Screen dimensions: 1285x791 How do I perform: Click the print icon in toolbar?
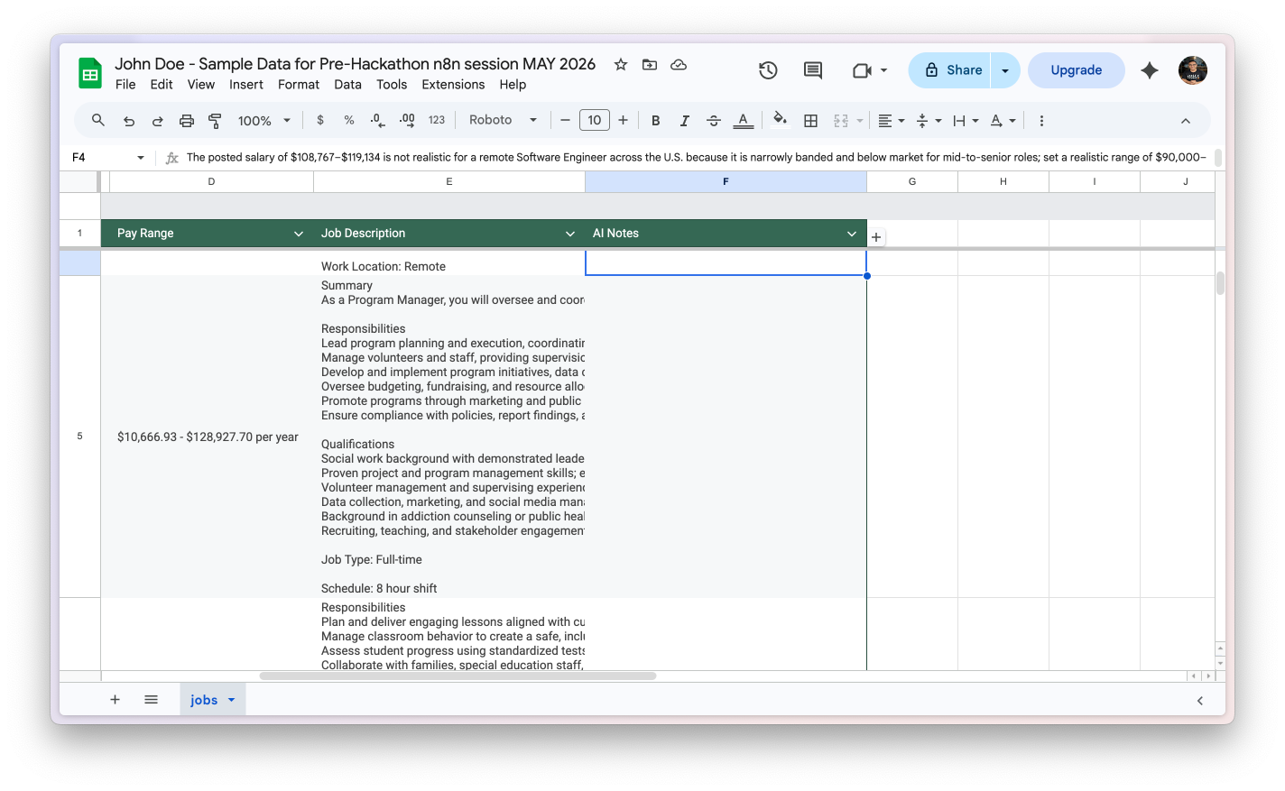click(x=187, y=121)
